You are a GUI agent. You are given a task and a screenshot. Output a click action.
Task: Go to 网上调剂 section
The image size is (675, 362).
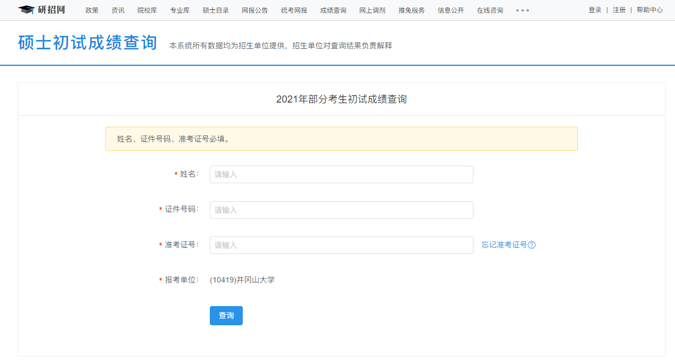372,10
